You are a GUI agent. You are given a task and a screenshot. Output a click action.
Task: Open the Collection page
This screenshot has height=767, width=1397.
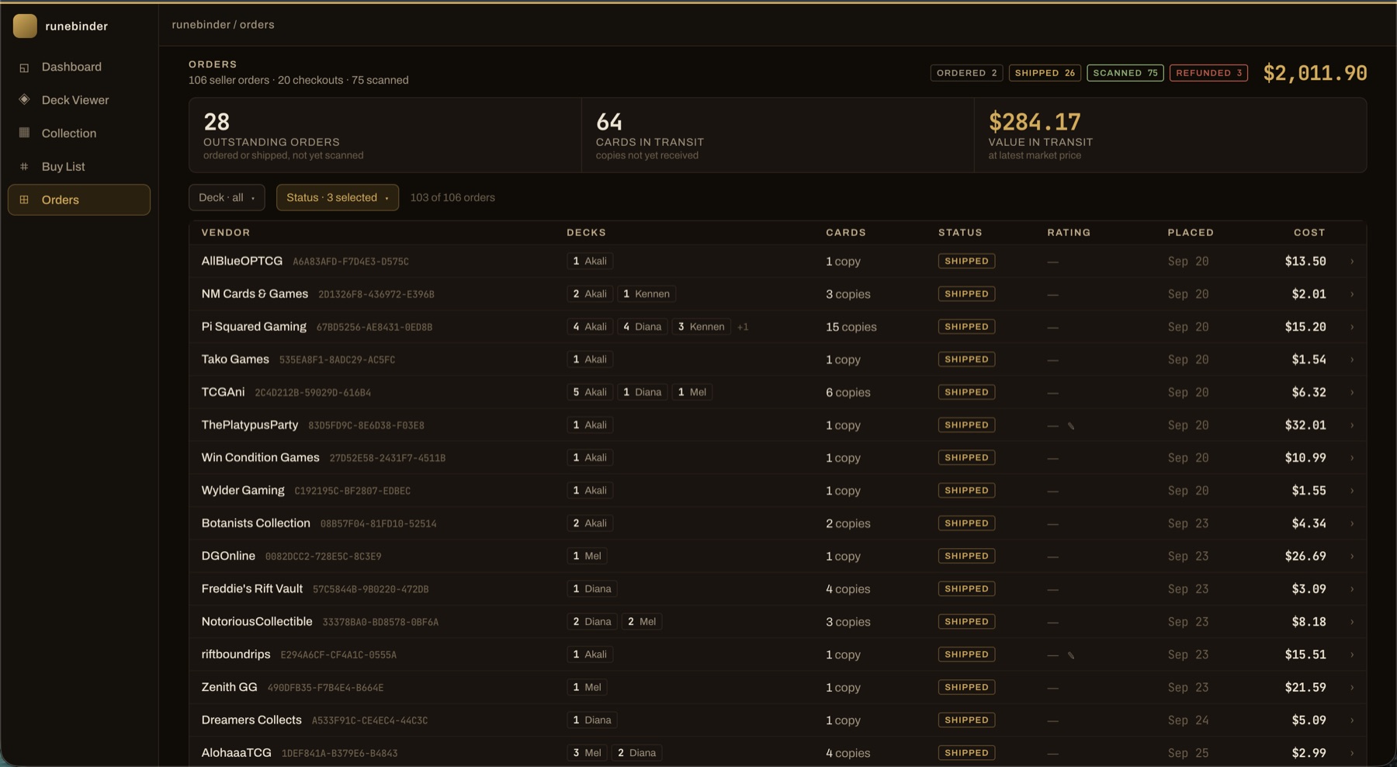79,134
